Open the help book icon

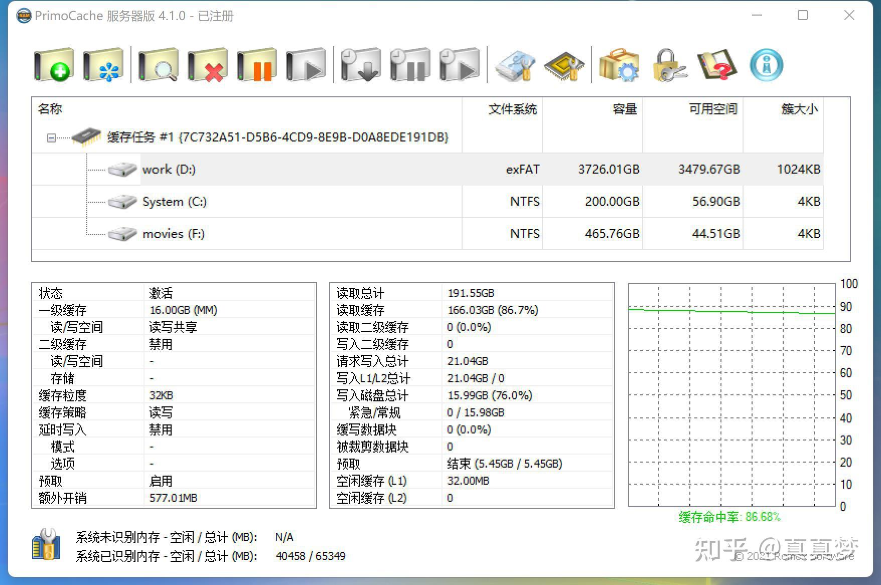tap(717, 65)
